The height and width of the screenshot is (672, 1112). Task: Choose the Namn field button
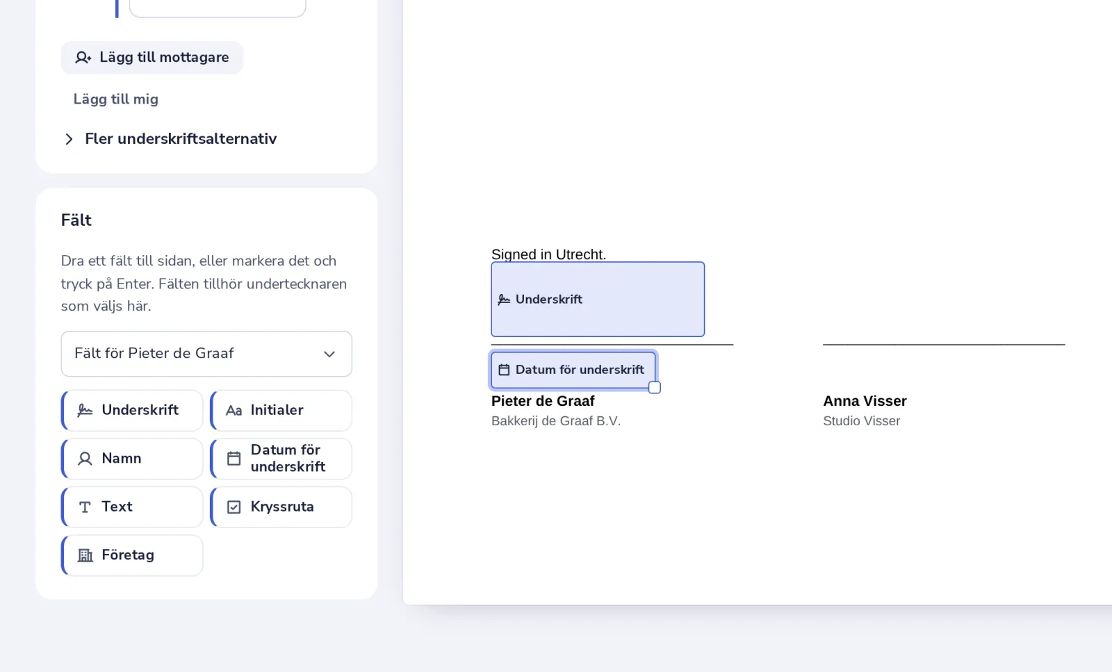click(132, 459)
